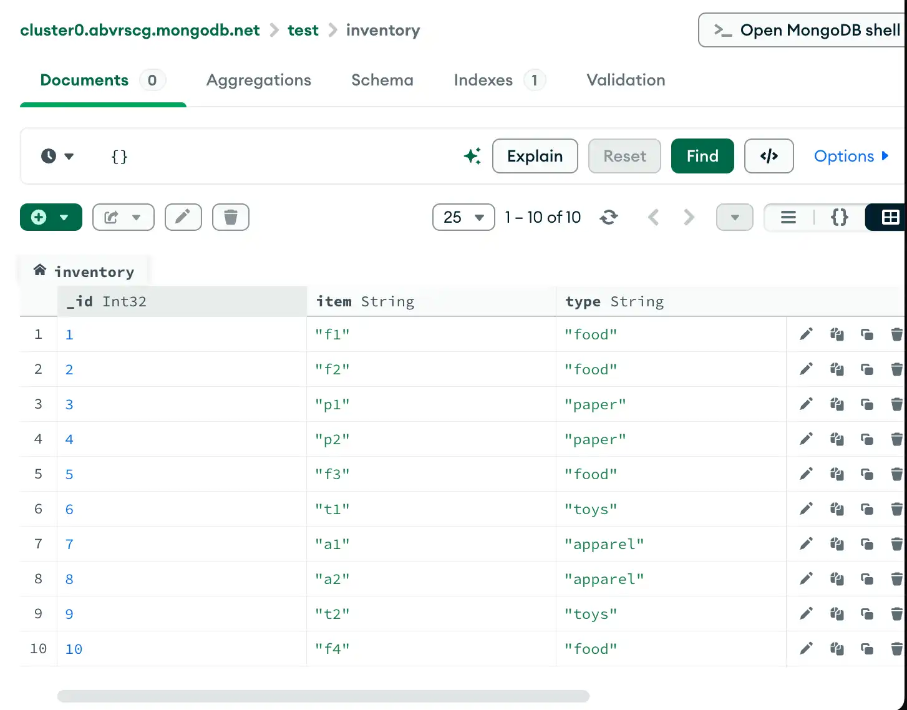Viewport: 907px width, 710px height.
Task: Open the query export code icon
Action: pos(769,156)
